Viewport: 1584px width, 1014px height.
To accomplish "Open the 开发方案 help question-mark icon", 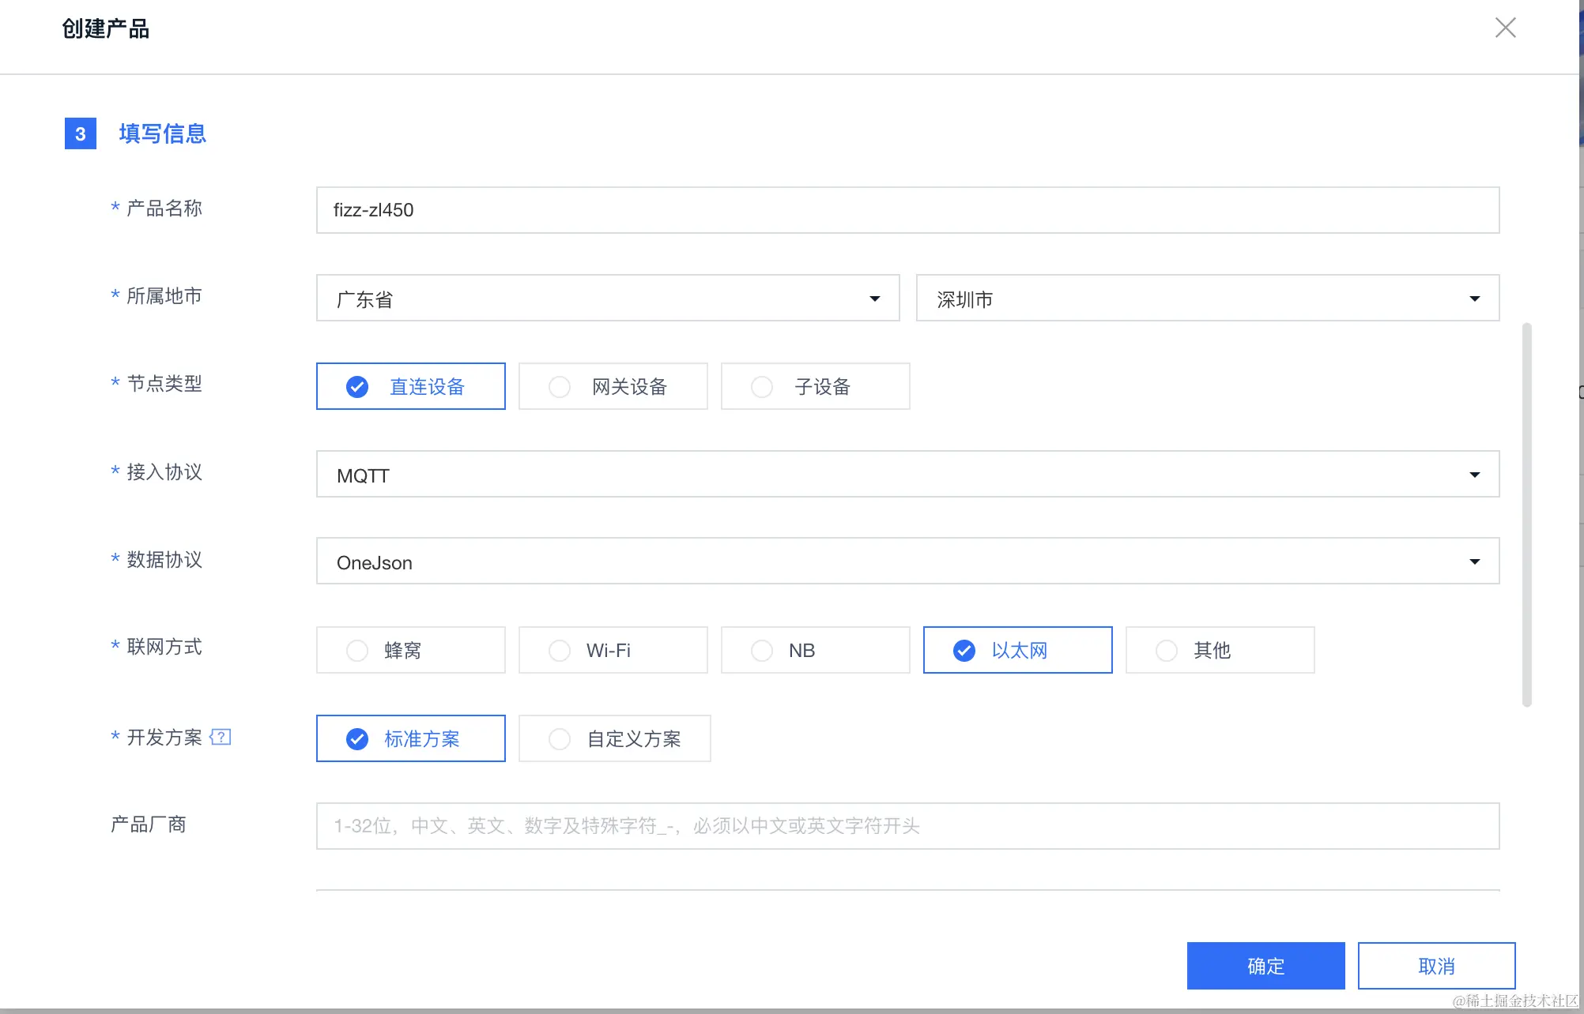I will [x=221, y=737].
